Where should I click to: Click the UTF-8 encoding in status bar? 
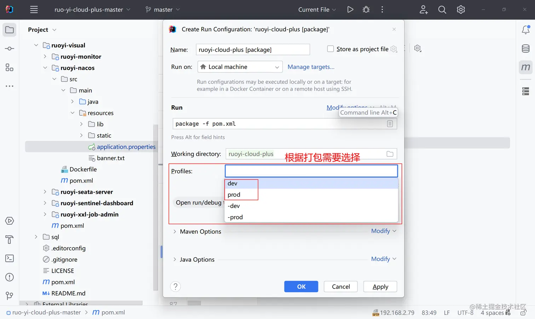point(465,313)
